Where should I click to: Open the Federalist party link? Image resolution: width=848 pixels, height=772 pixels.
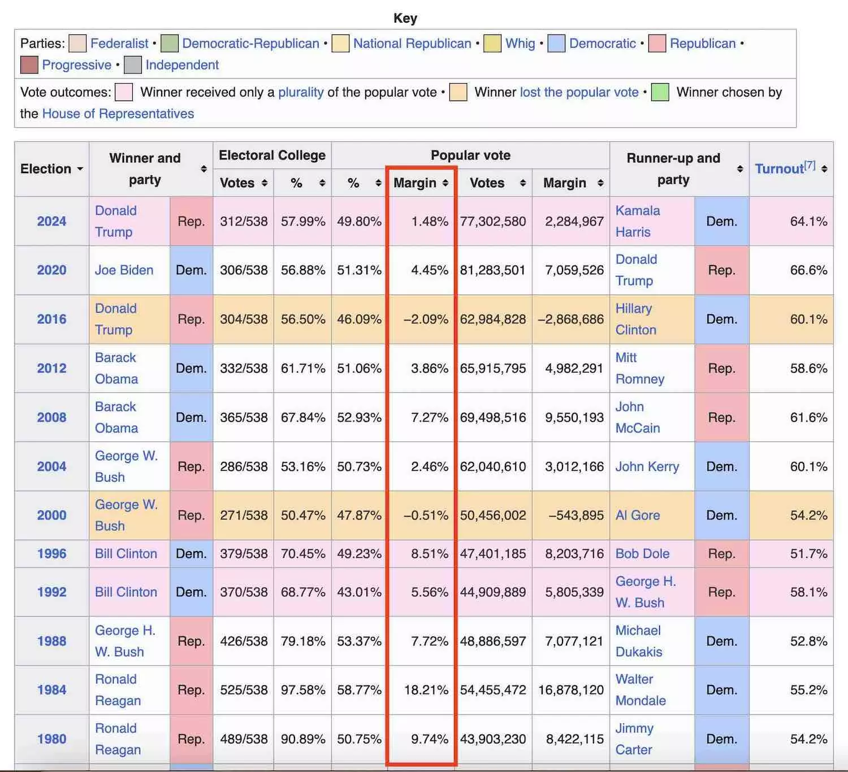[119, 44]
